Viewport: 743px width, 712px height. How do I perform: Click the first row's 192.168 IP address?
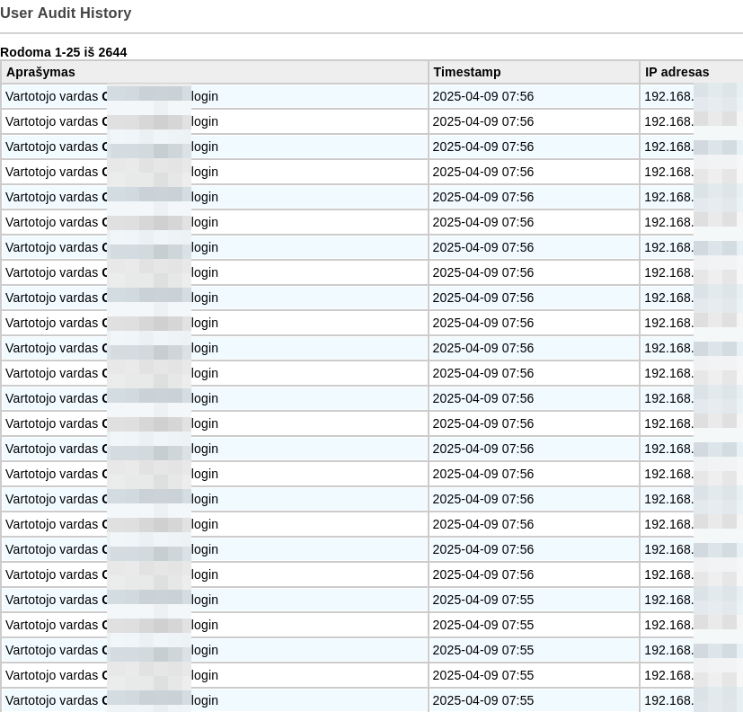[669, 96]
